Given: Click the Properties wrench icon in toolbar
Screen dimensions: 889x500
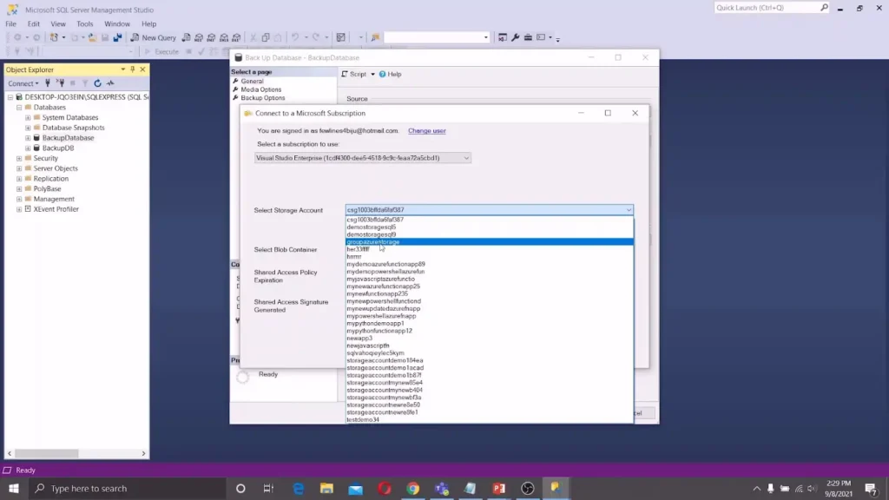Looking at the screenshot, I should (516, 37).
